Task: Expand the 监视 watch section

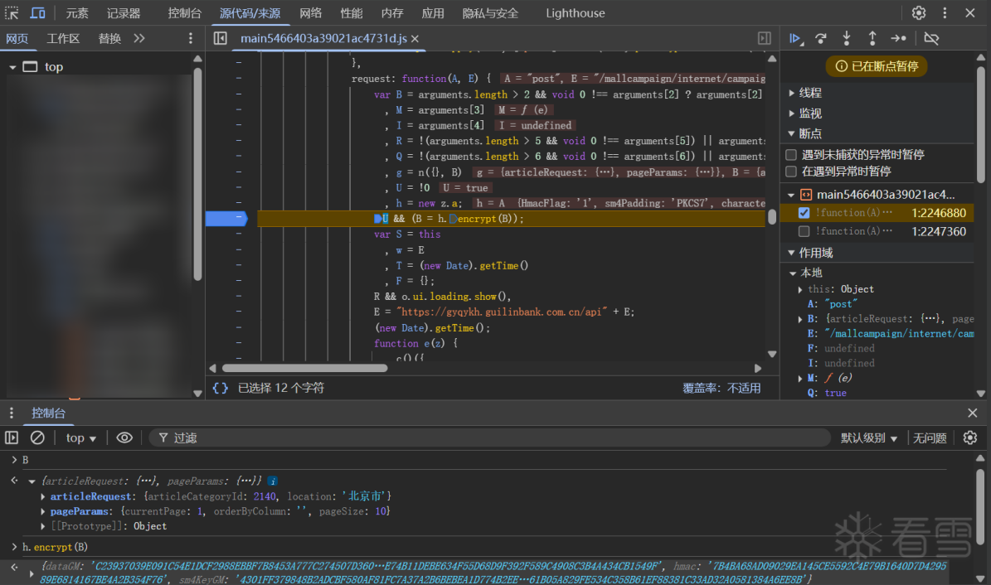Action: (810, 114)
